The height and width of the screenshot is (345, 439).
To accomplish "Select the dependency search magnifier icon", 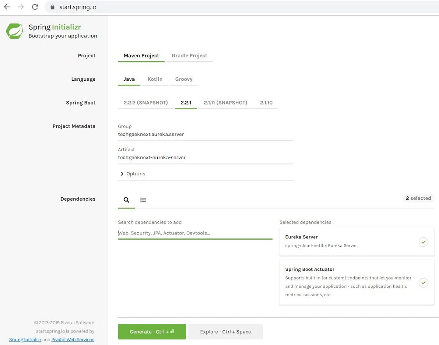I will point(126,200).
